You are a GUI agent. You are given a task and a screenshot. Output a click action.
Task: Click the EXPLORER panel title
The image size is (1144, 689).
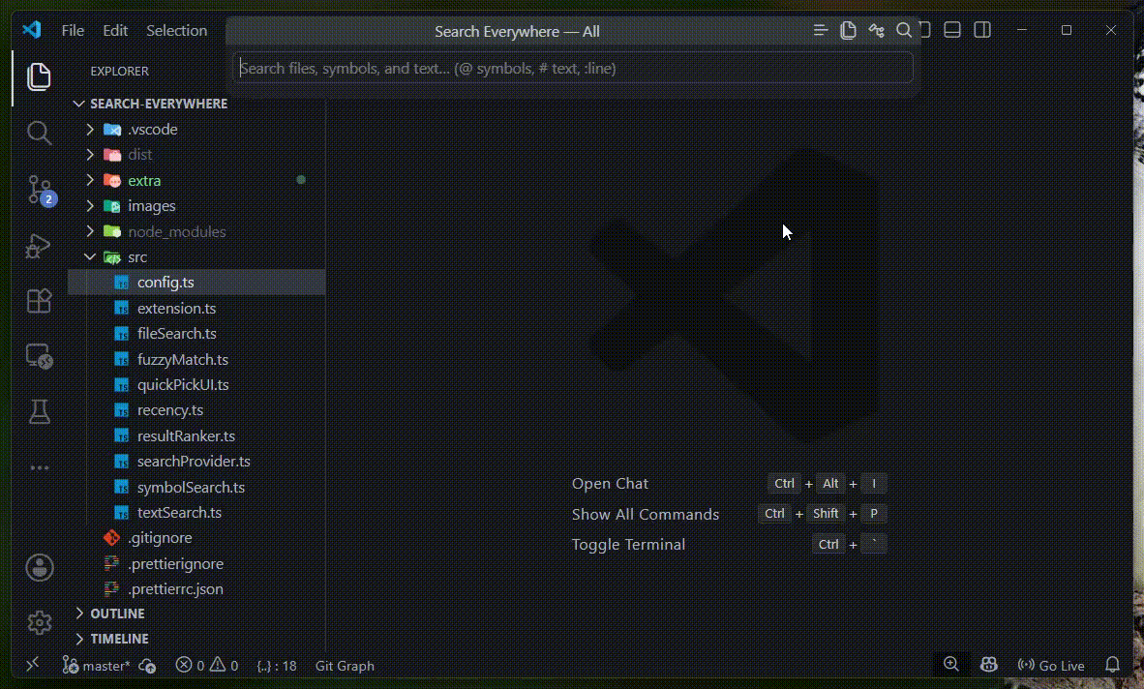pyautogui.click(x=120, y=72)
